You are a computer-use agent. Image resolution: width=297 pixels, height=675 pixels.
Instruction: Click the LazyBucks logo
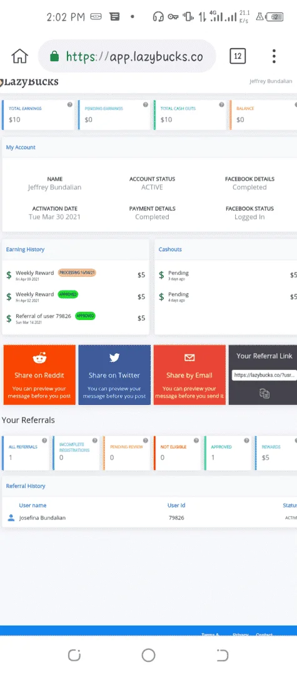[29, 81]
